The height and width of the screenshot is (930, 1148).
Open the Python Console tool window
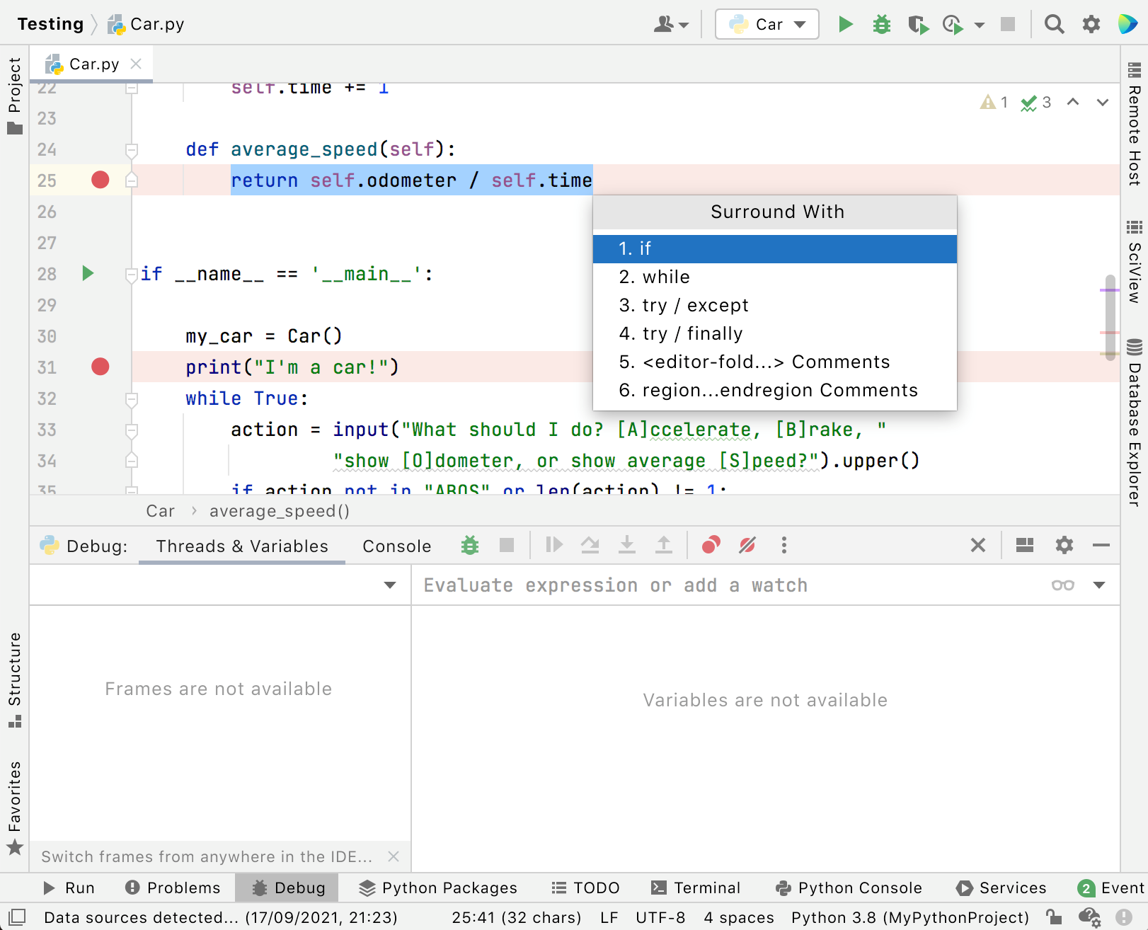click(849, 888)
